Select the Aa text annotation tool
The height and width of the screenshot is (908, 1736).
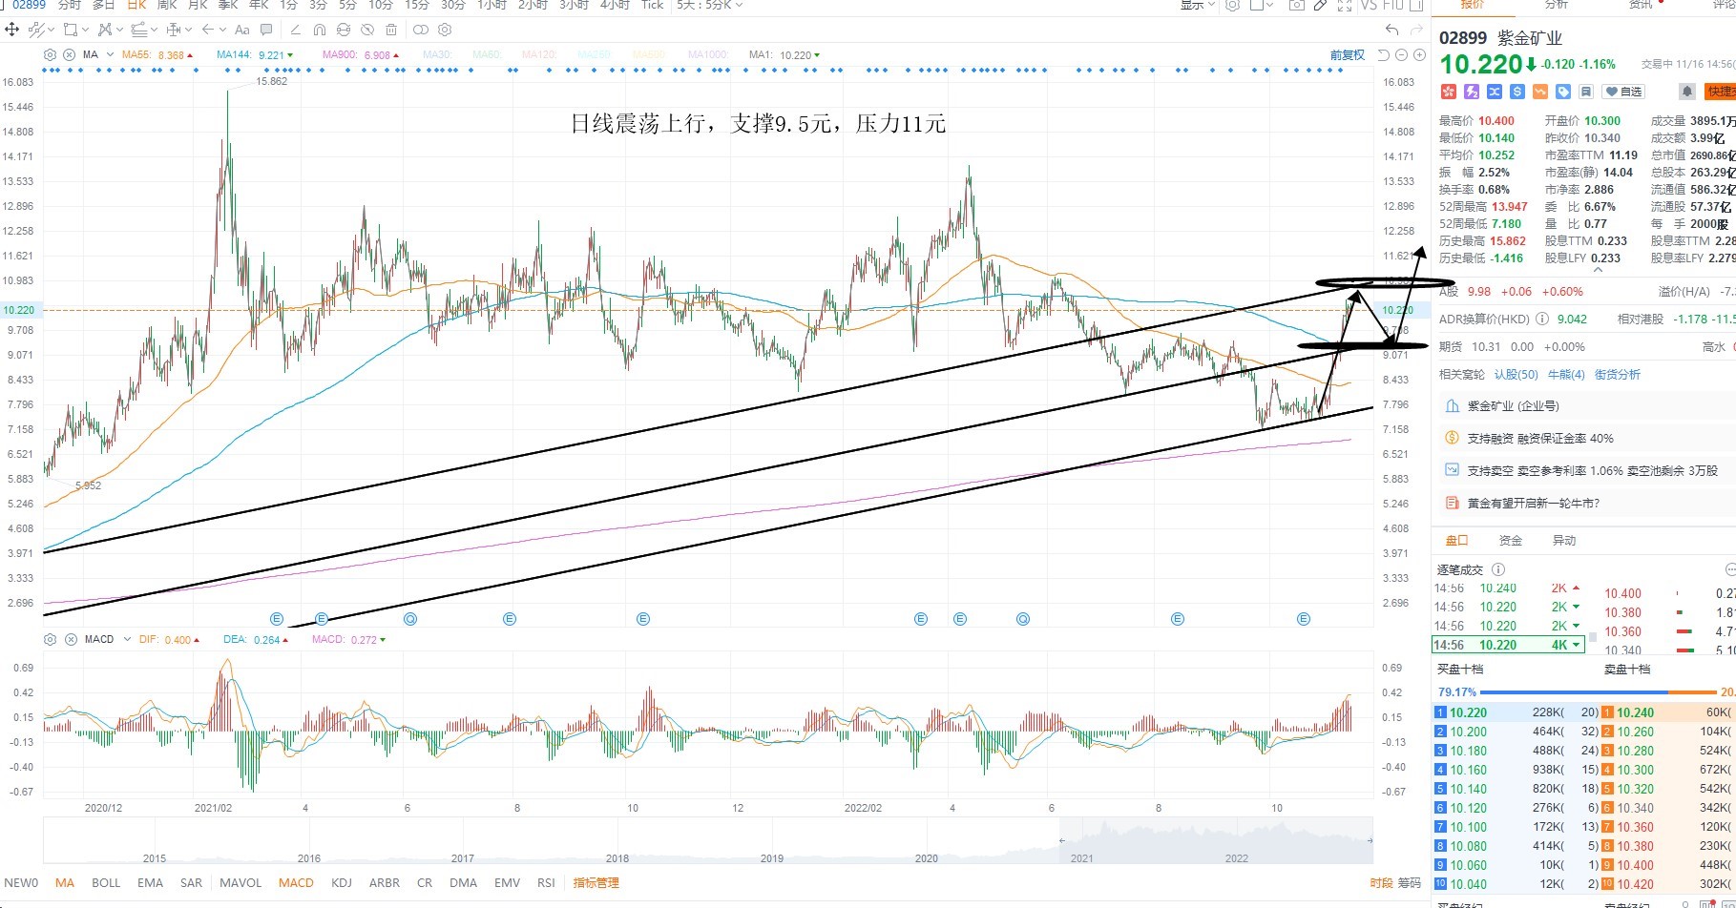click(242, 30)
